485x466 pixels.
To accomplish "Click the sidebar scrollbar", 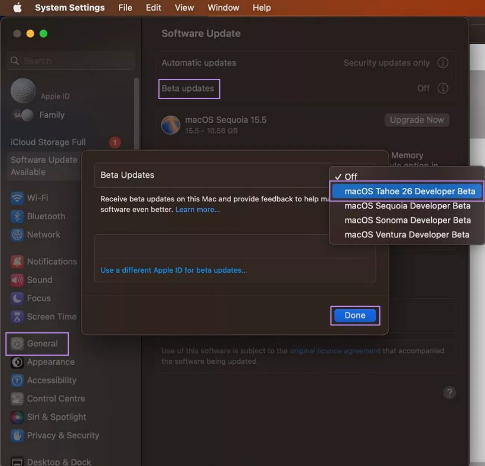I will pos(137,114).
